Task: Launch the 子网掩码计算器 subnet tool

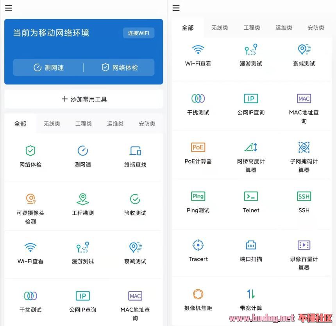Action: (304, 153)
